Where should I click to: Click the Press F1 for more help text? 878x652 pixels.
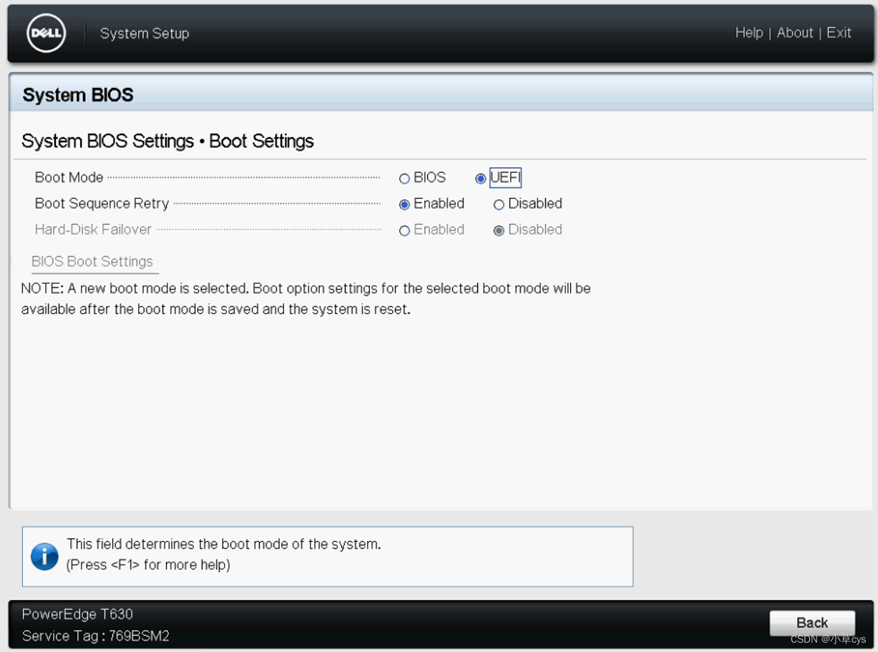pos(148,565)
